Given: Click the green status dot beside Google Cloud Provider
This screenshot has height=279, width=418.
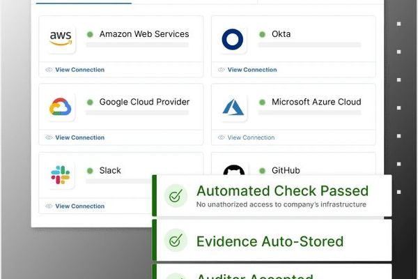Looking at the screenshot, I should (x=90, y=102).
